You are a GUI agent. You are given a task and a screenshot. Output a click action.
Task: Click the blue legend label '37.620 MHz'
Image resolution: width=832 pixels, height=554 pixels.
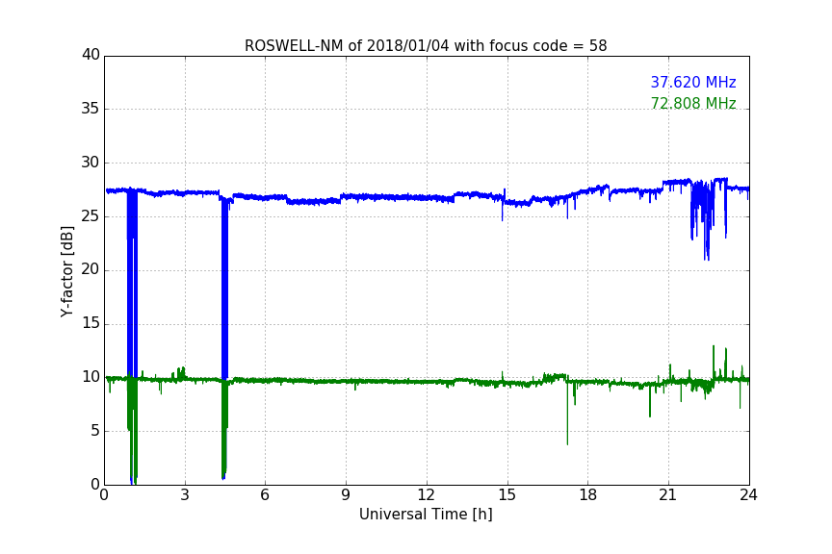coord(693,83)
